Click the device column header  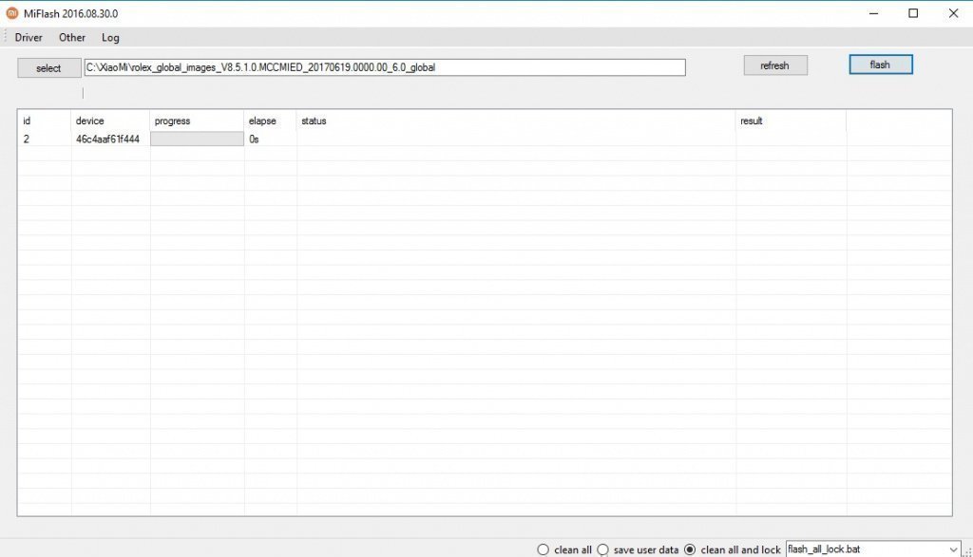click(110, 121)
